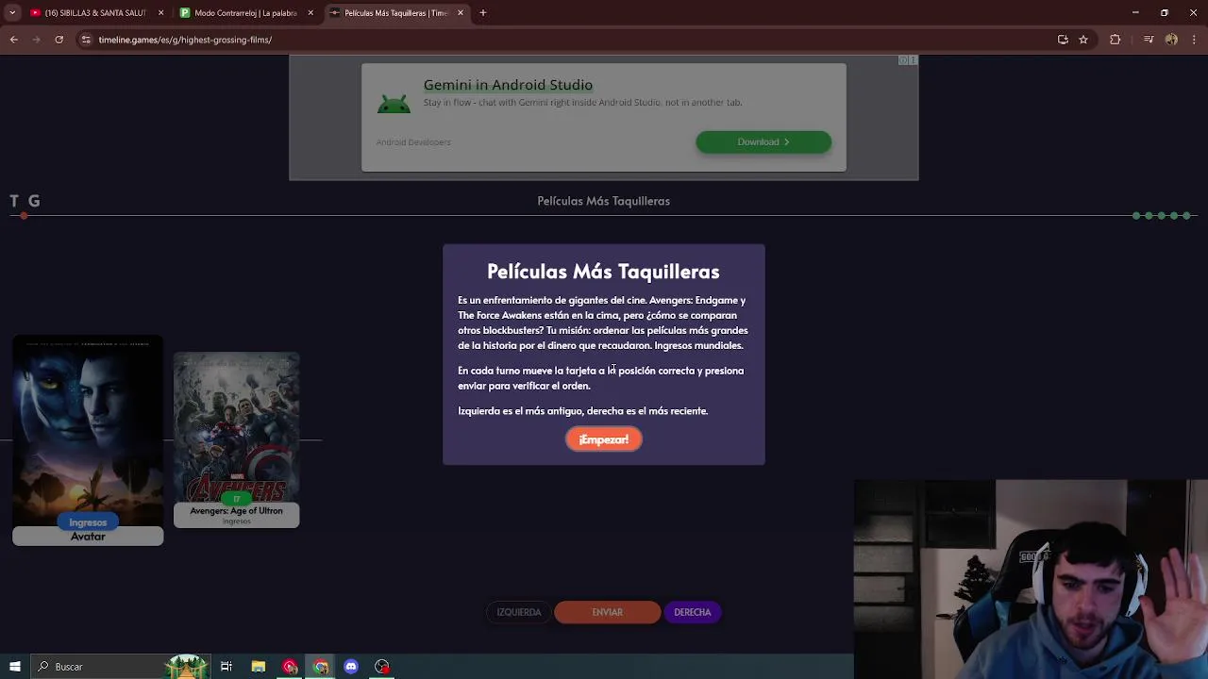Open the AdChoices info icon
This screenshot has width=1208, height=679.
coord(903,60)
